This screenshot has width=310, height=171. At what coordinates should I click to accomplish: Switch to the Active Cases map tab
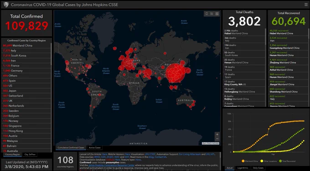coord(94,147)
